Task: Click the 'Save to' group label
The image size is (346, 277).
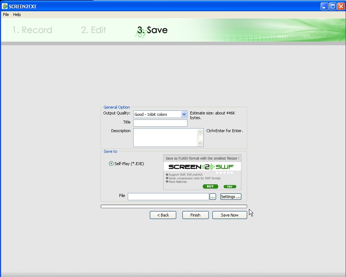Action: point(110,151)
